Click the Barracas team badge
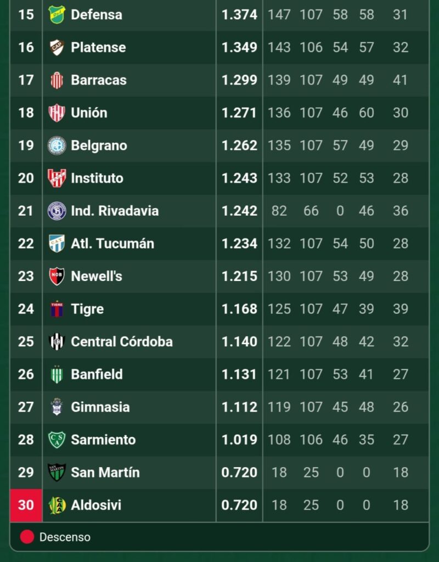439x562 pixels. point(57,80)
